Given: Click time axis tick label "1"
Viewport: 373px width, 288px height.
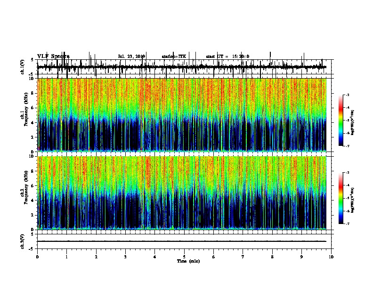Looking at the screenshot, I should coord(66,256).
